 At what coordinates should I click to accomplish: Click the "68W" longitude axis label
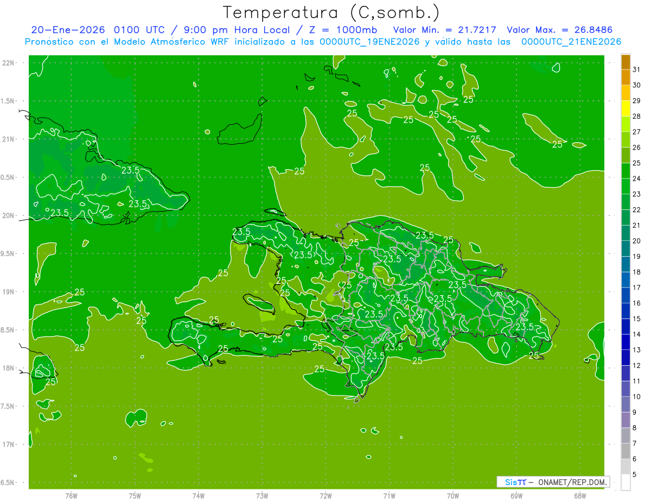pyautogui.click(x=580, y=495)
